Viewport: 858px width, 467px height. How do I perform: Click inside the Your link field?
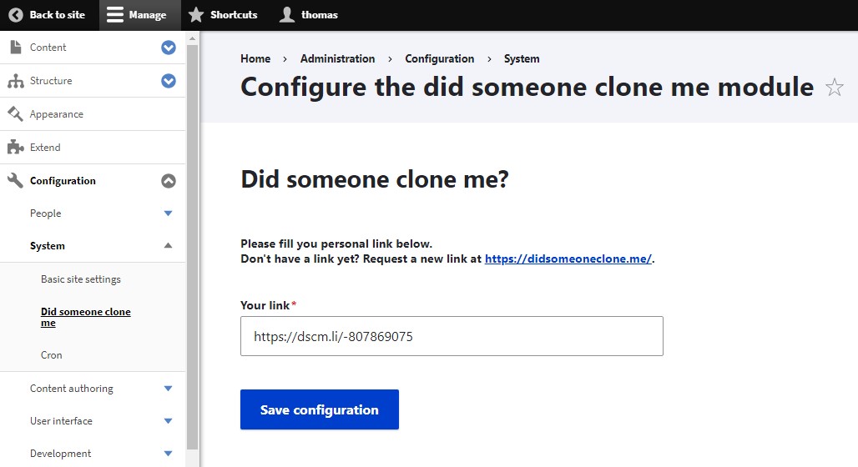(x=452, y=336)
